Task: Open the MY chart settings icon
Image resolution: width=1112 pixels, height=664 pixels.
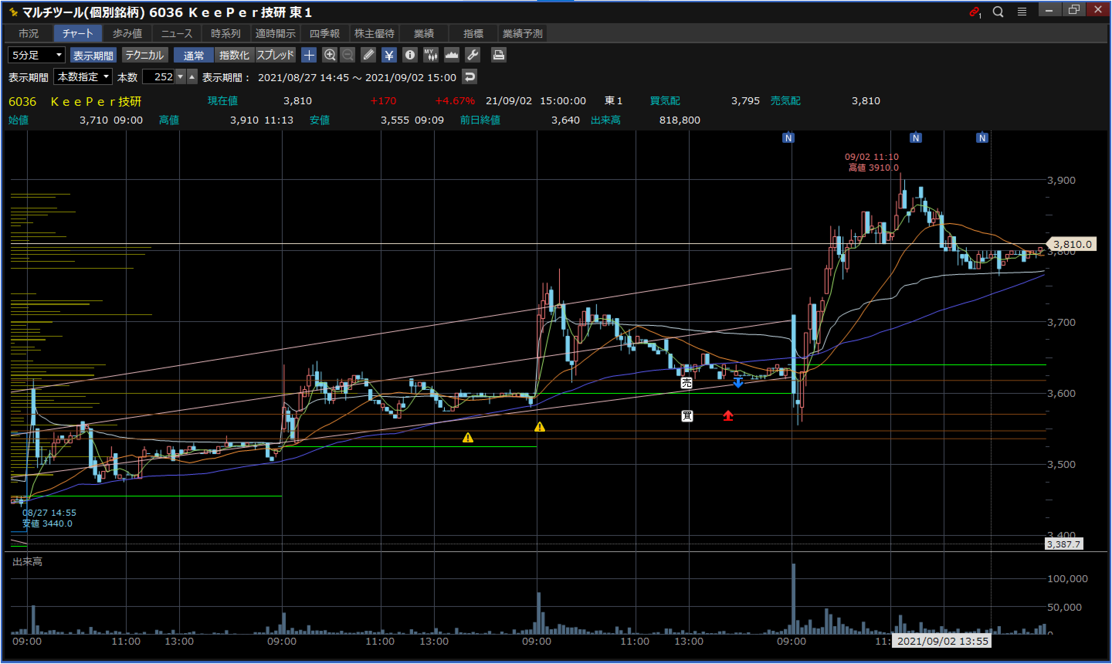Action: [x=431, y=55]
